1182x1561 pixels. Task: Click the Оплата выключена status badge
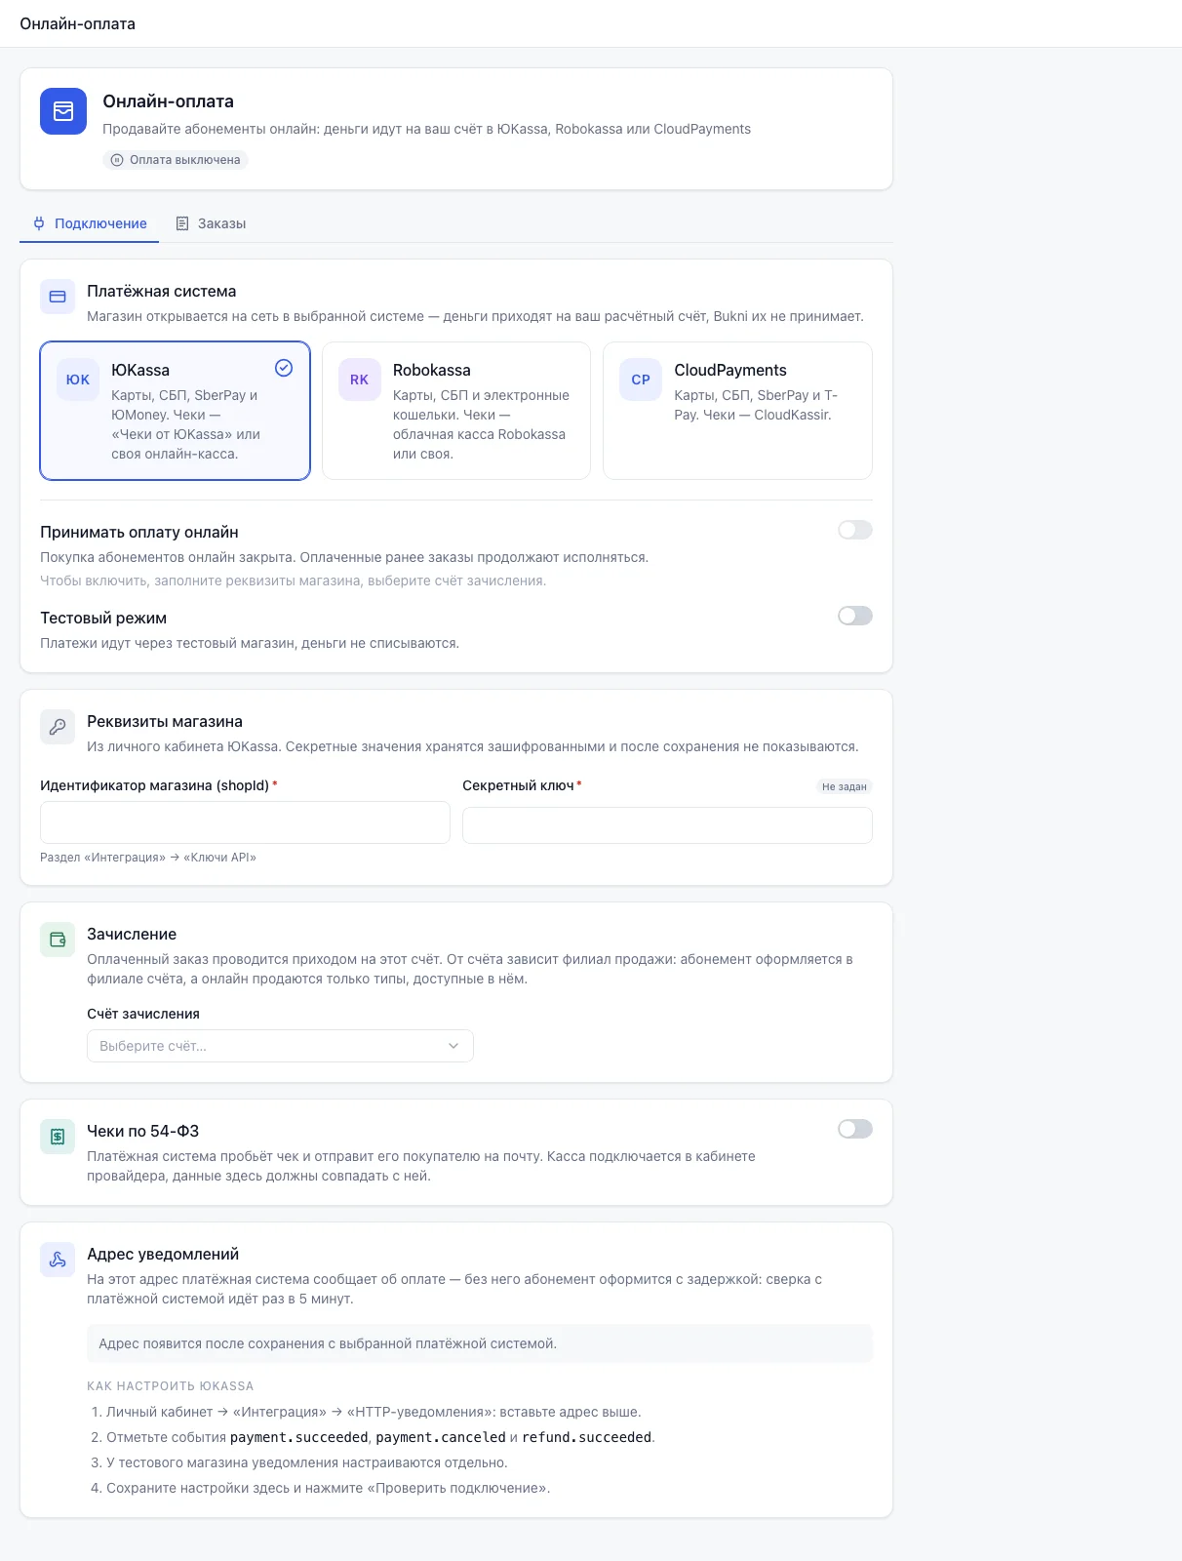coord(176,160)
